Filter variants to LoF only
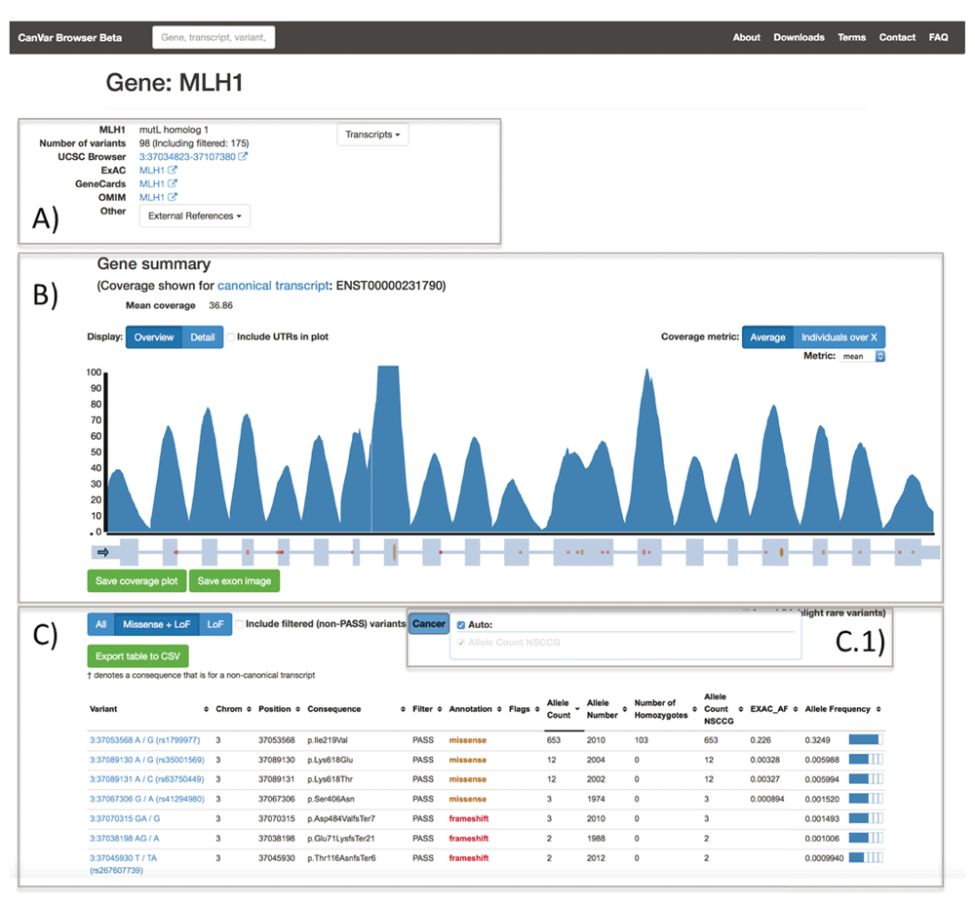975x908 pixels. click(215, 624)
